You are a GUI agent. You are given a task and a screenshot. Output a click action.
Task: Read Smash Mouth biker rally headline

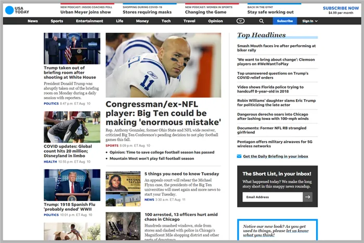(276, 48)
